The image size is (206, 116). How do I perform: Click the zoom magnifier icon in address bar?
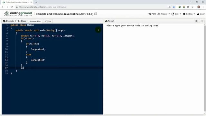[x=170, y=7]
